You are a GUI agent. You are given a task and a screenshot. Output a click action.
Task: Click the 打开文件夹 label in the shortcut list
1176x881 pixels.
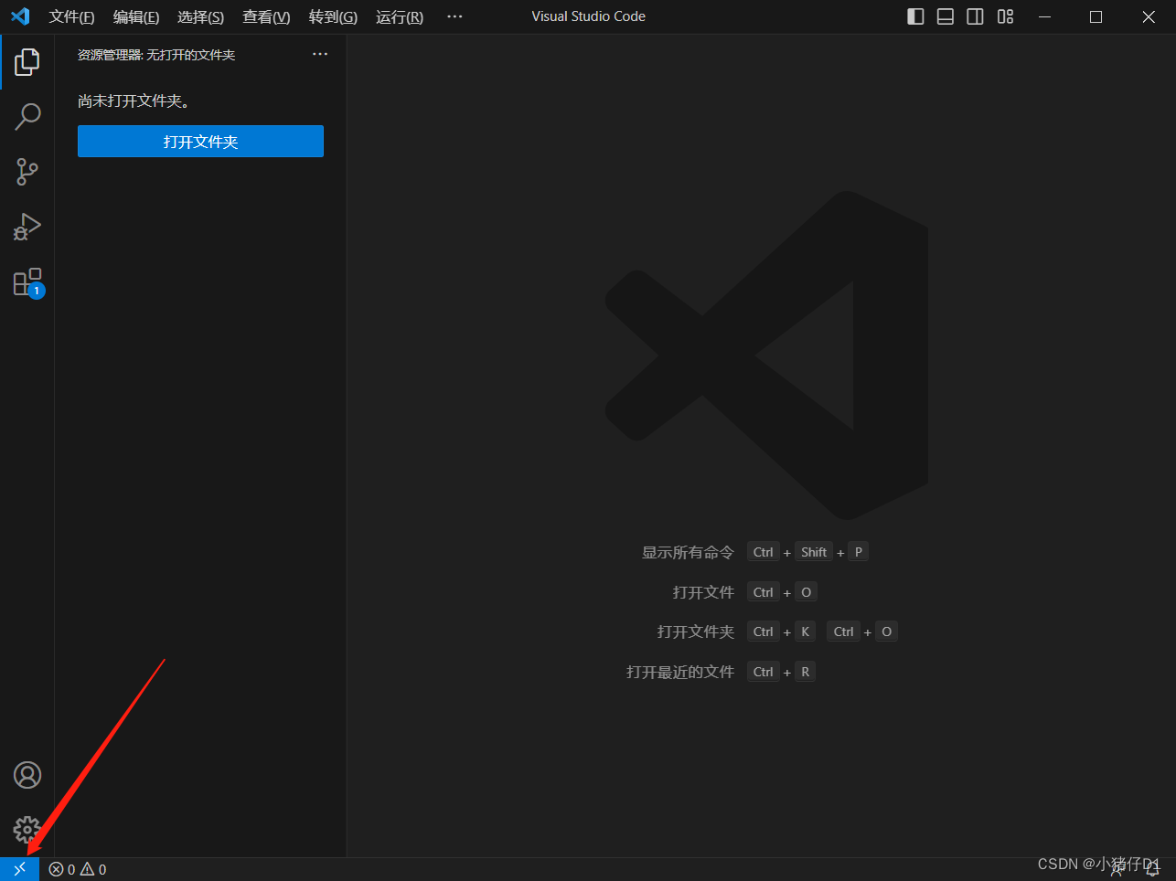tap(695, 632)
